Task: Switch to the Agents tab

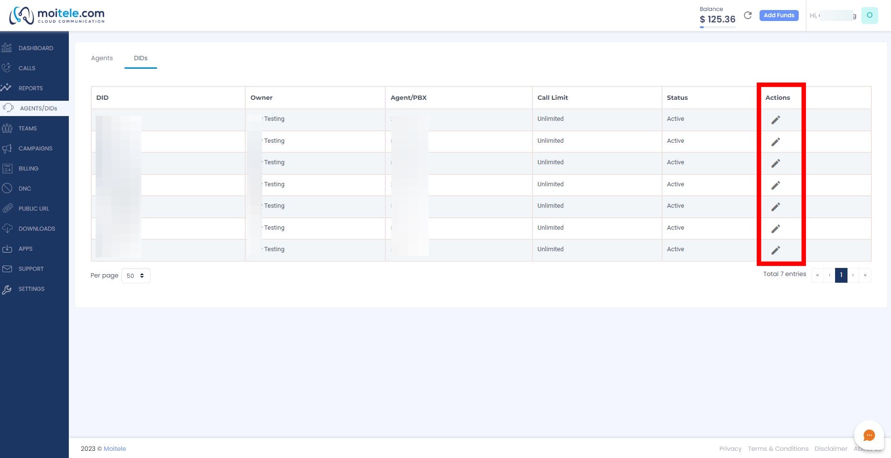Action: click(101, 58)
